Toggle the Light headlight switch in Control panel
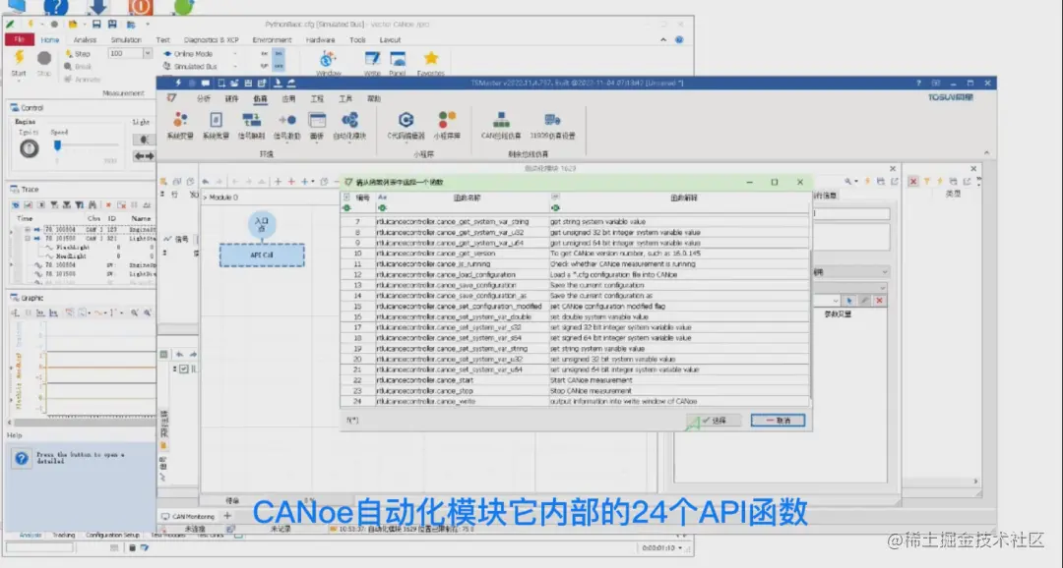 tap(143, 140)
